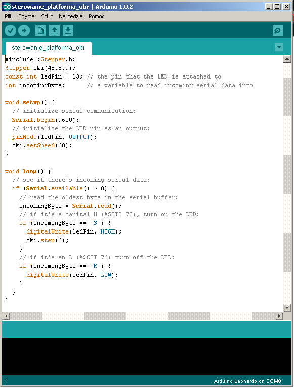Click the vertical scrollbar down arrow
294x388 pixels.
point(287,308)
